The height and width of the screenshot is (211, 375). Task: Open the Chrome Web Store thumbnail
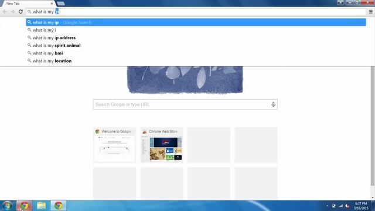coord(162,145)
